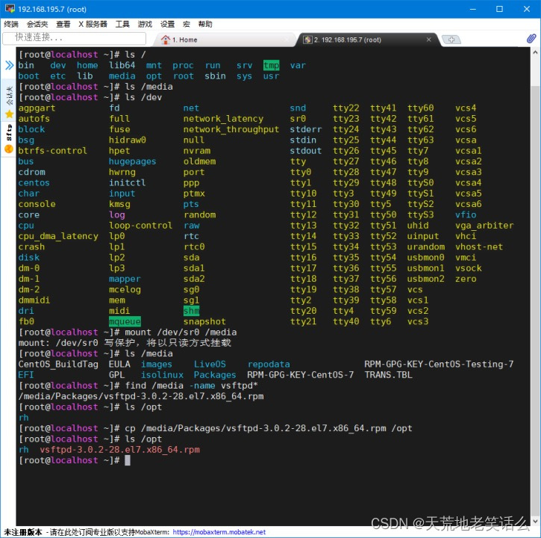Click the highlighted 'tmp' directory text
The height and width of the screenshot is (538, 541).
click(271, 65)
